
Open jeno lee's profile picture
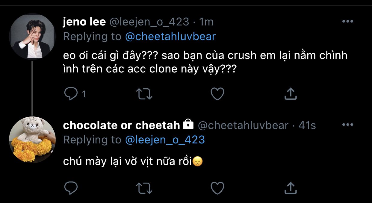click(x=32, y=37)
